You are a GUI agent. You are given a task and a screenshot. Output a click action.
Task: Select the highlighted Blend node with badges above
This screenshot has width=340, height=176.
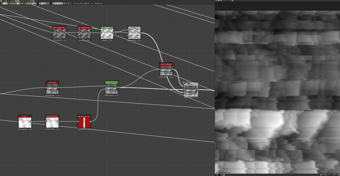(191, 90)
